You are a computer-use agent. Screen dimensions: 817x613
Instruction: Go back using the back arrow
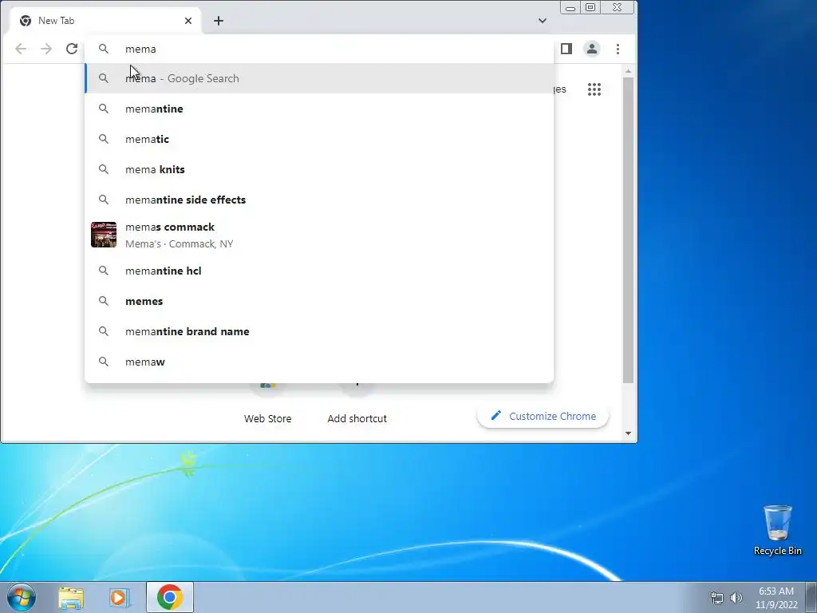pyautogui.click(x=21, y=49)
